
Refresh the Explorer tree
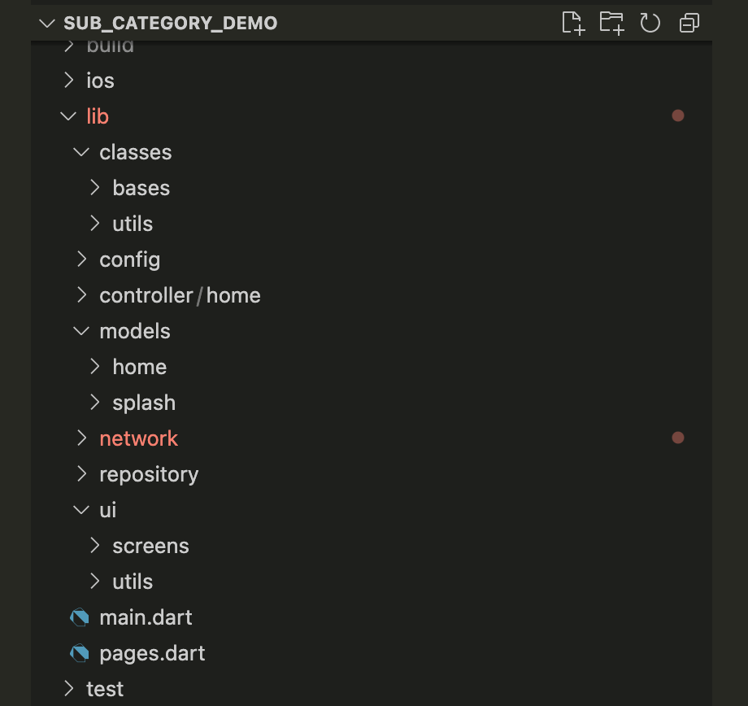coord(650,23)
